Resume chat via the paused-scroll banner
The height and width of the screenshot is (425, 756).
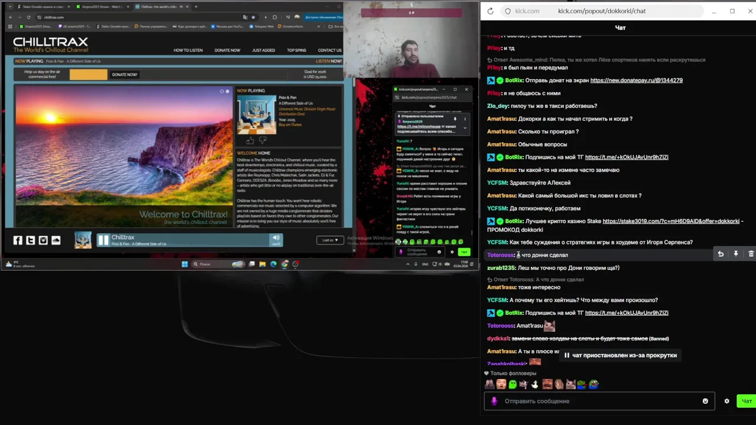coord(620,355)
